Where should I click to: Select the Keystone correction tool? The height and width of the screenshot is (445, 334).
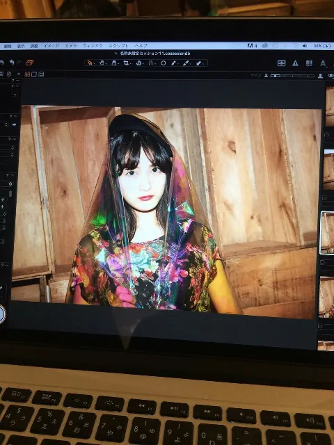[x=151, y=63]
